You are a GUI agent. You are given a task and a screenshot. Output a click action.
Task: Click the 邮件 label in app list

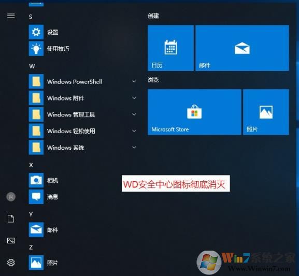pos(53,230)
